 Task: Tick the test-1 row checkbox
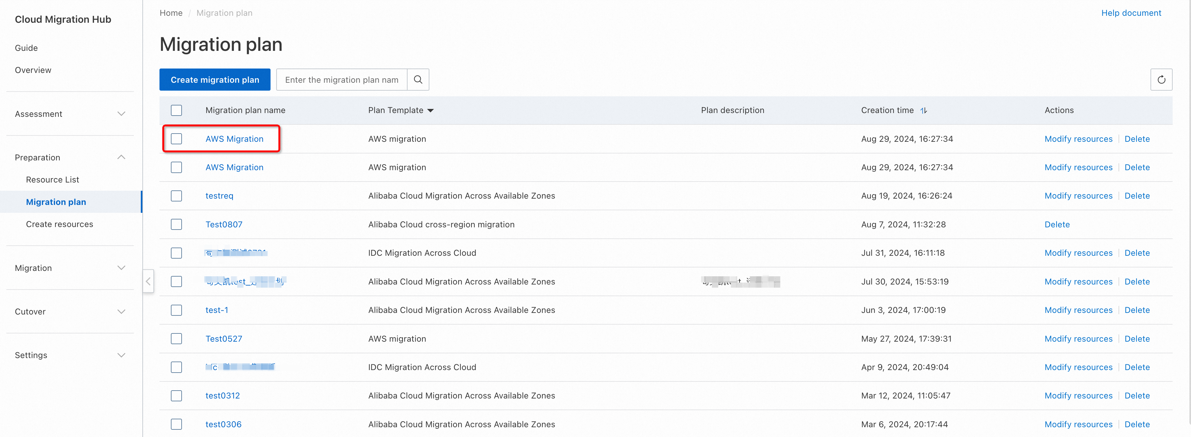pyautogui.click(x=176, y=310)
